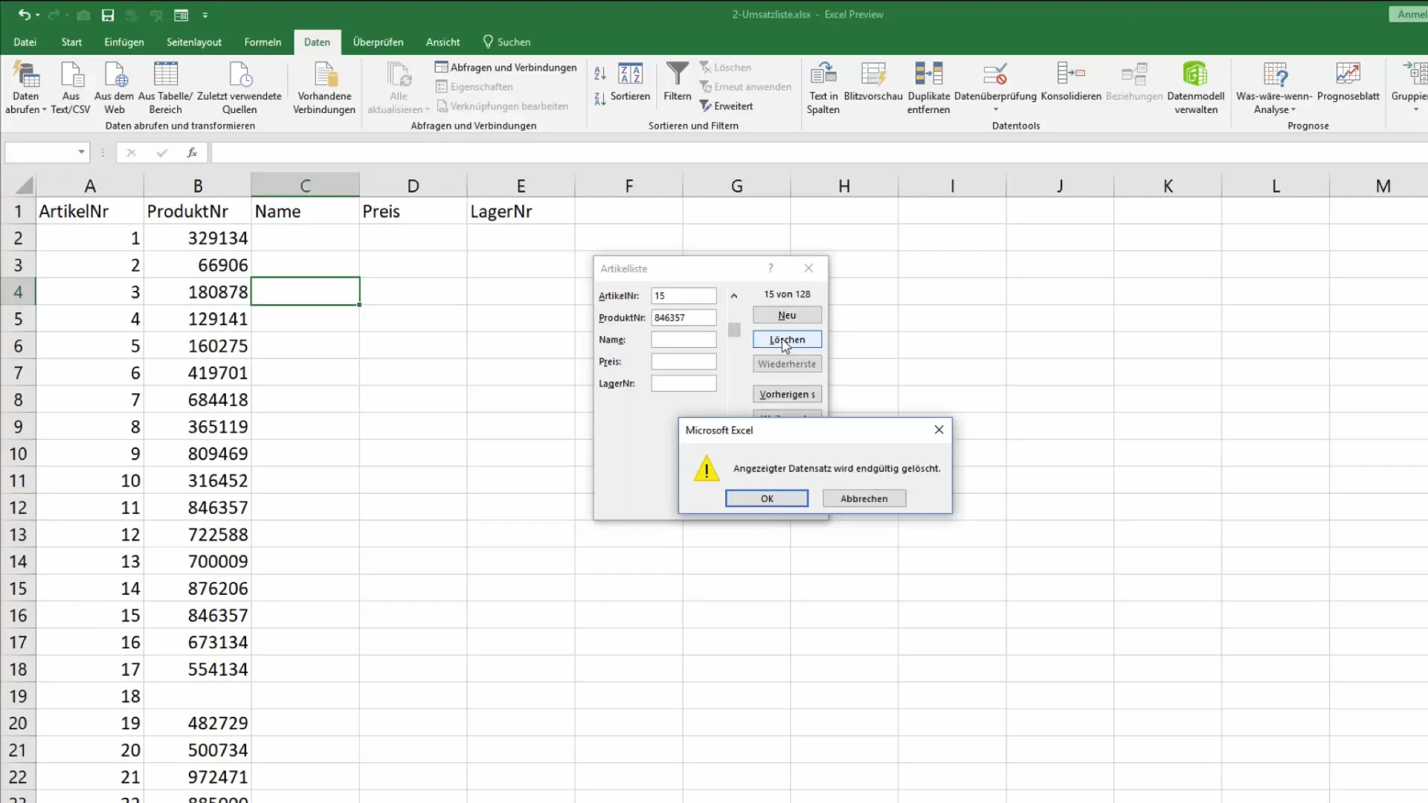Click the Anmelden sign-in button
The image size is (1428, 803).
click(x=1409, y=14)
